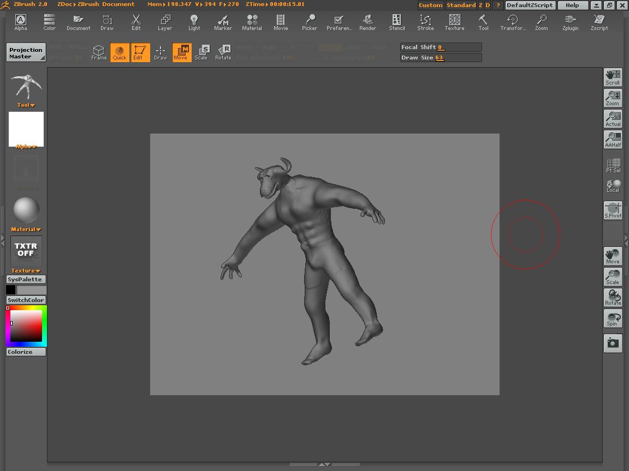The image size is (629, 471).
Task: Launch Projection Master
Action: [26, 53]
